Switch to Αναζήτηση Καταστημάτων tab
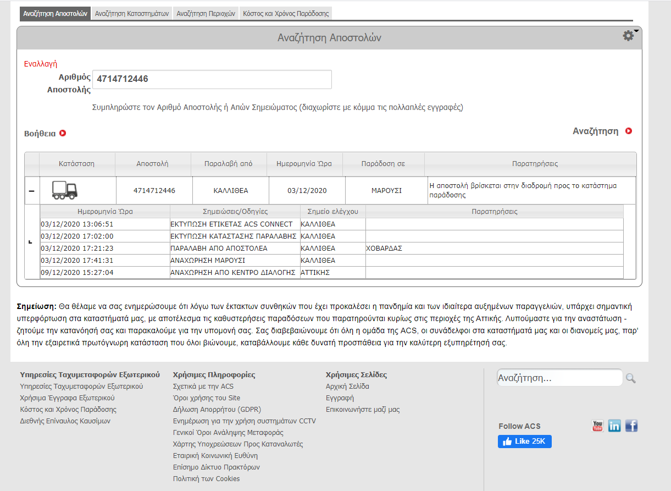The image size is (671, 491). pos(132,14)
